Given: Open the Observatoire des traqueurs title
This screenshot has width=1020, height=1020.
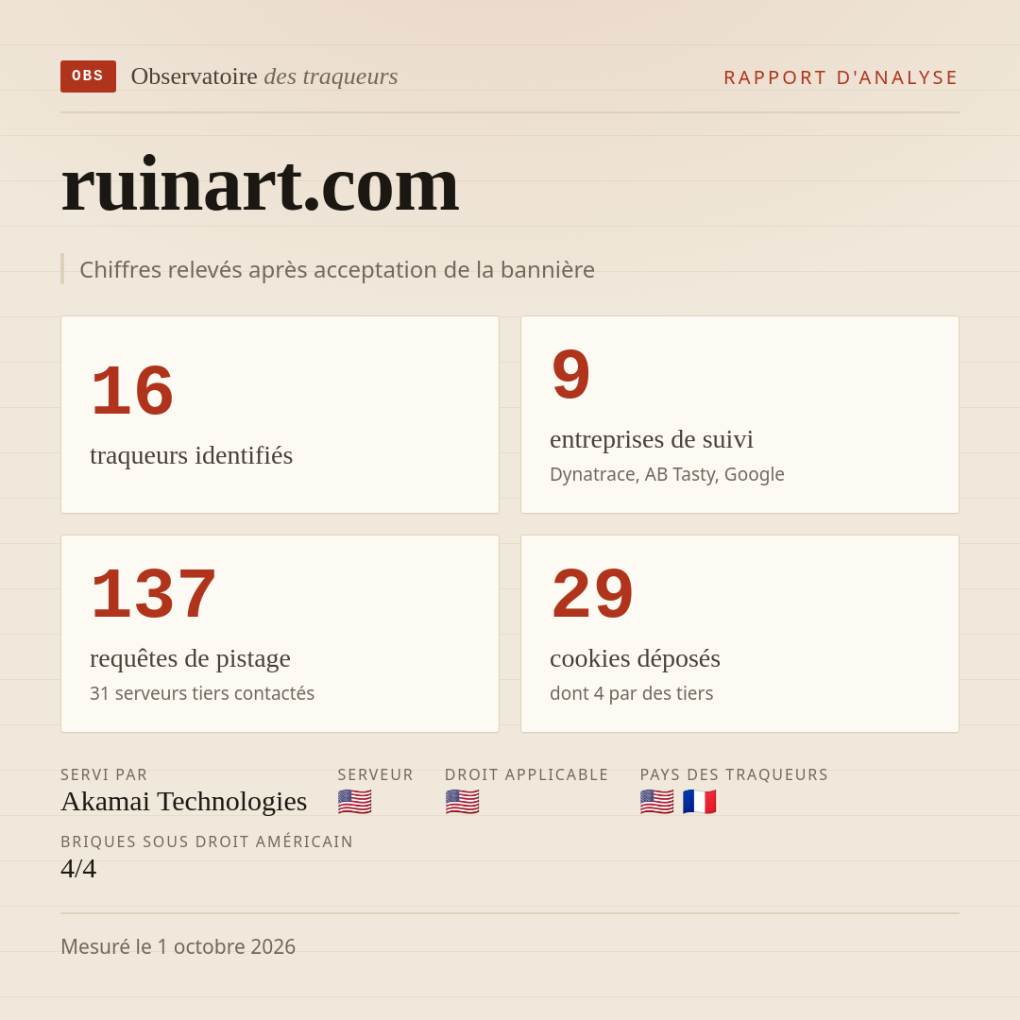Looking at the screenshot, I should (264, 76).
